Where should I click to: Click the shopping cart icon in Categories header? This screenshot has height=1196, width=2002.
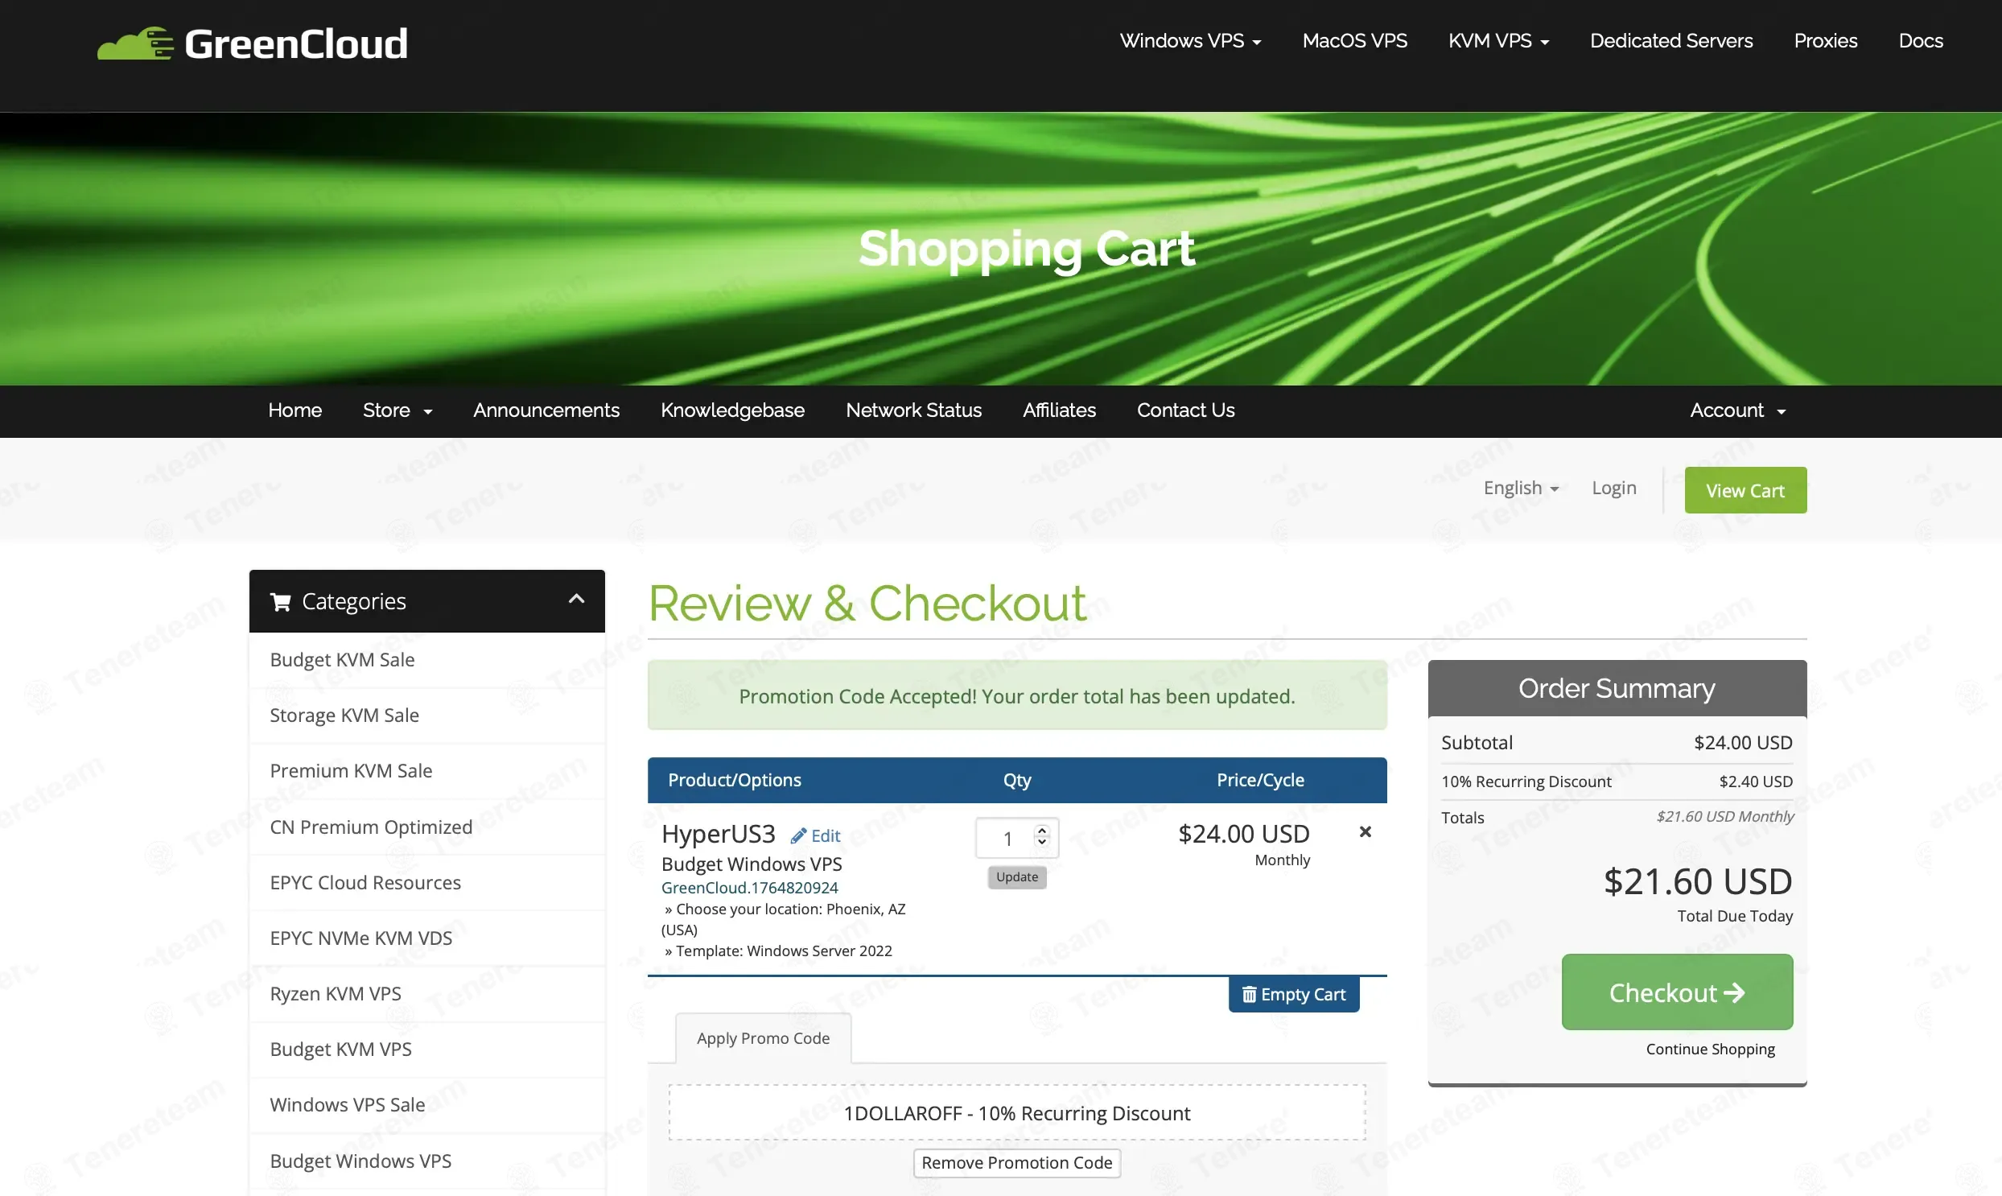pyautogui.click(x=280, y=602)
